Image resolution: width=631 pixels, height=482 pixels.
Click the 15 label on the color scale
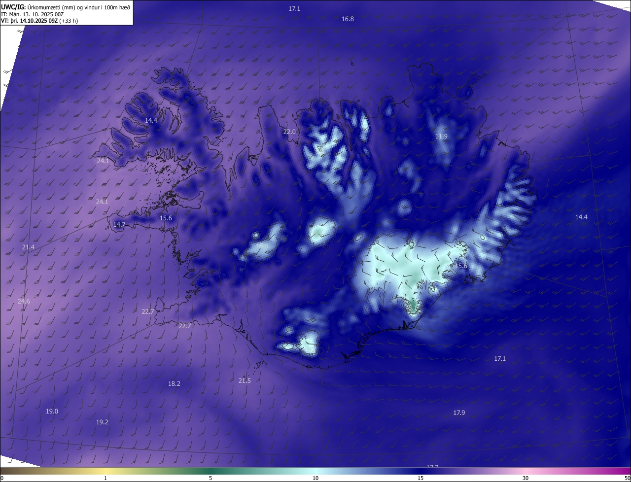tap(421, 478)
